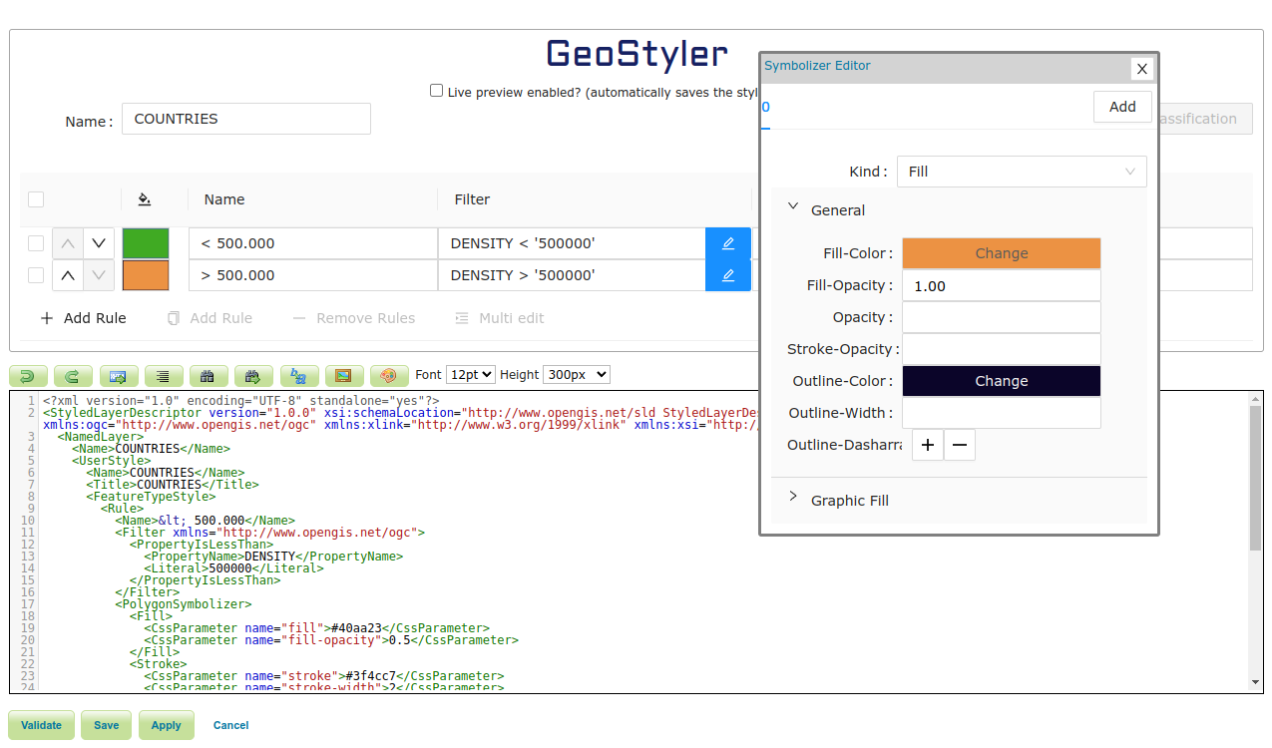Click the '<PolygonSymbolizer>' line in code
Image resolution: width=1272 pixels, height=748 pixels.
[184, 604]
